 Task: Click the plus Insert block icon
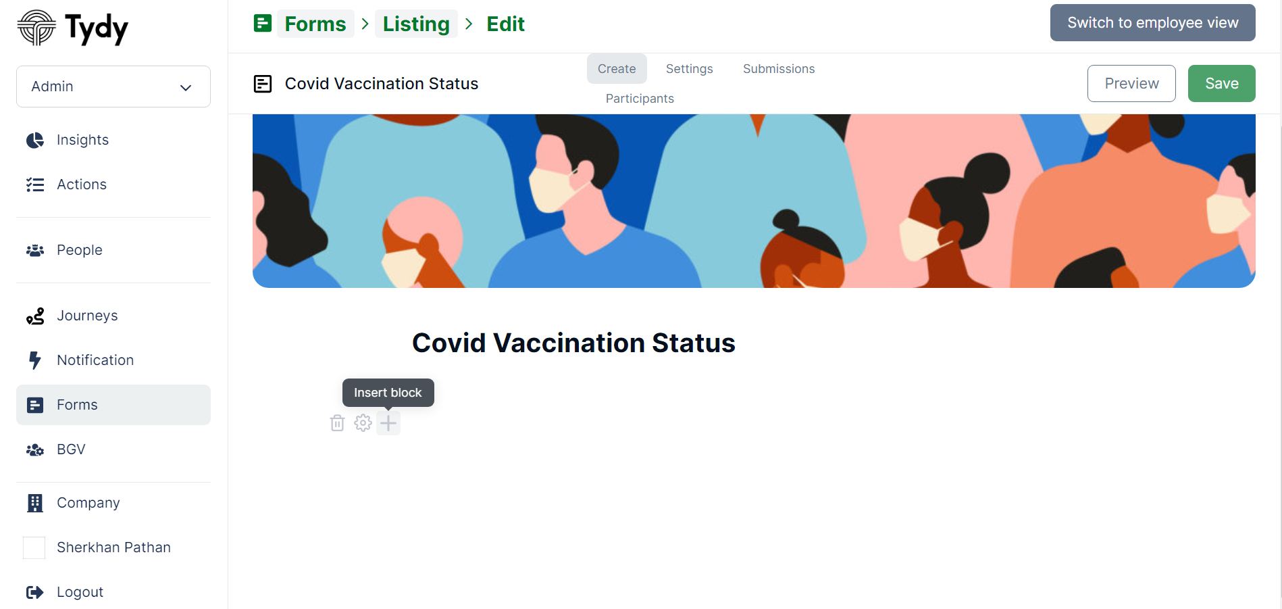click(x=388, y=423)
